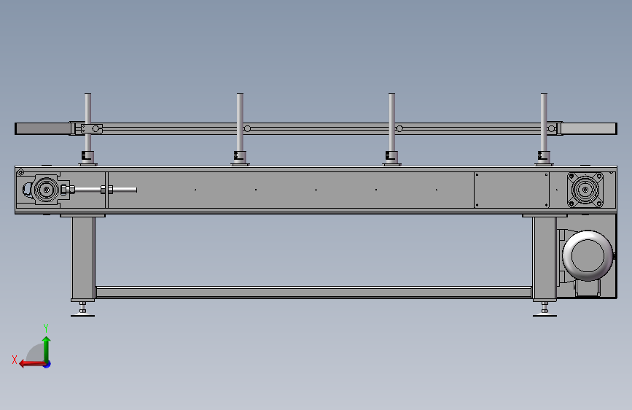Image resolution: width=632 pixels, height=410 pixels.
Task: Click the red X axis arrow of the triad
Action: pos(32,364)
